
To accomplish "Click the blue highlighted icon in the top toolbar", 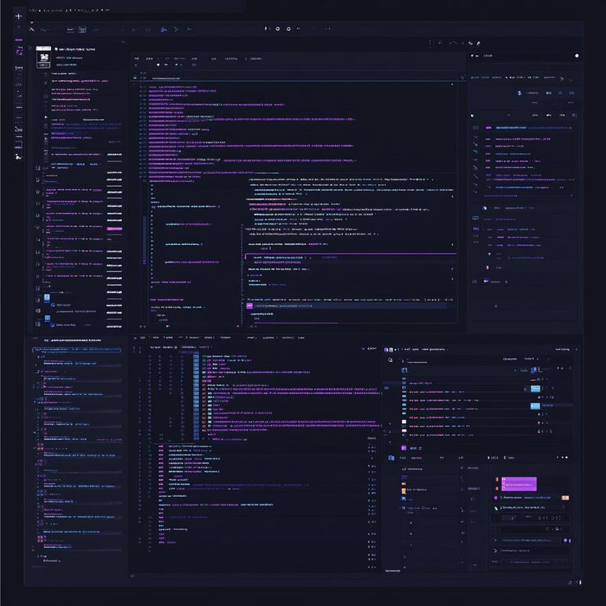I will click(x=164, y=29).
